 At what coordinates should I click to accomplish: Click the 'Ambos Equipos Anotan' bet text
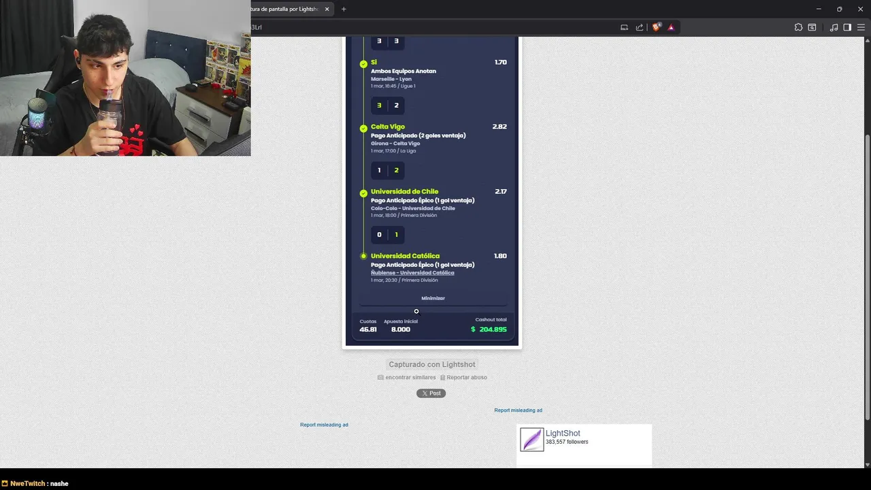(404, 71)
